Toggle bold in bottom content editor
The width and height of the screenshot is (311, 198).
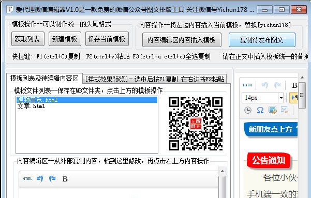click(x=65, y=179)
